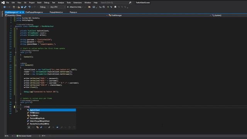
Task: Toggle the blue filter icon beside the class filter
Action: (41, 127)
